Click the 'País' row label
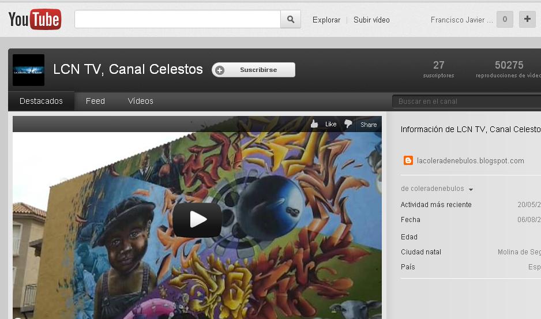 click(x=408, y=267)
